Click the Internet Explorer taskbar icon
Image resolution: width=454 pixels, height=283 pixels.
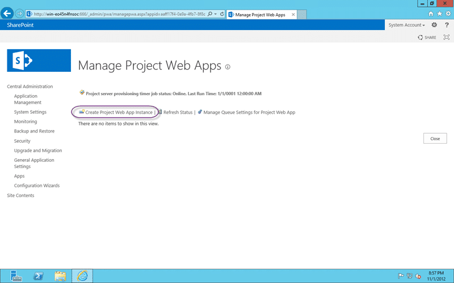click(82, 276)
